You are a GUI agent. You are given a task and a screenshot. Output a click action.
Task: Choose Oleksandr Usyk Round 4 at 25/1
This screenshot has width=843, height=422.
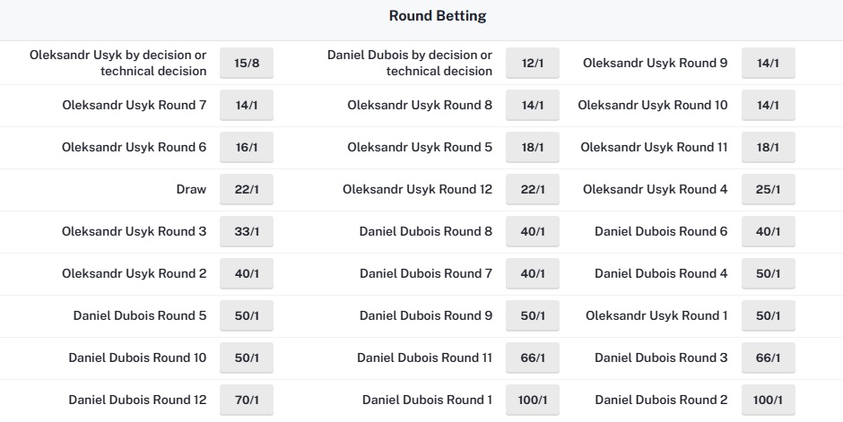[769, 190]
